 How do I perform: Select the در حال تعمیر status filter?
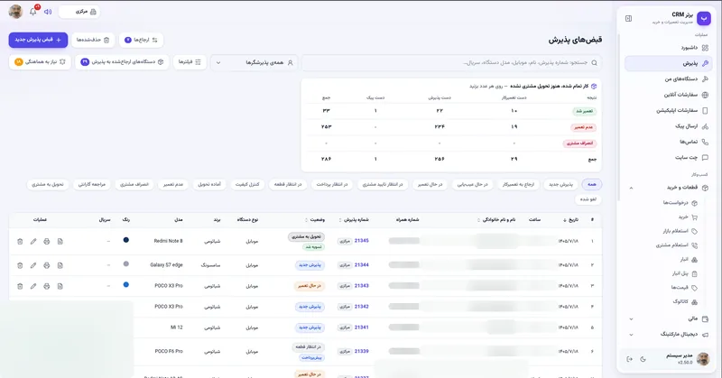[x=430, y=185]
